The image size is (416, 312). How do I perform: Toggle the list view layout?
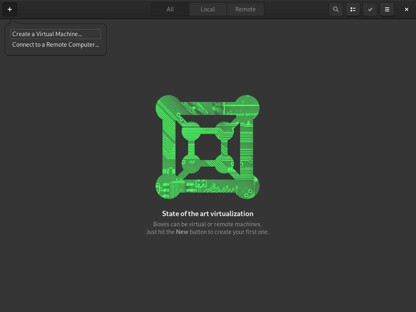(x=353, y=9)
